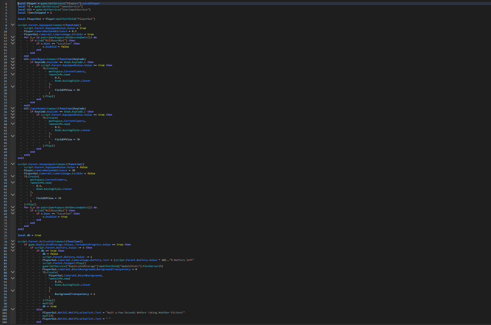Image resolution: width=491 pixels, height=325 pixels.
Task: Collapse the TS:Create fold on line 22
Action: coord(12,68)
